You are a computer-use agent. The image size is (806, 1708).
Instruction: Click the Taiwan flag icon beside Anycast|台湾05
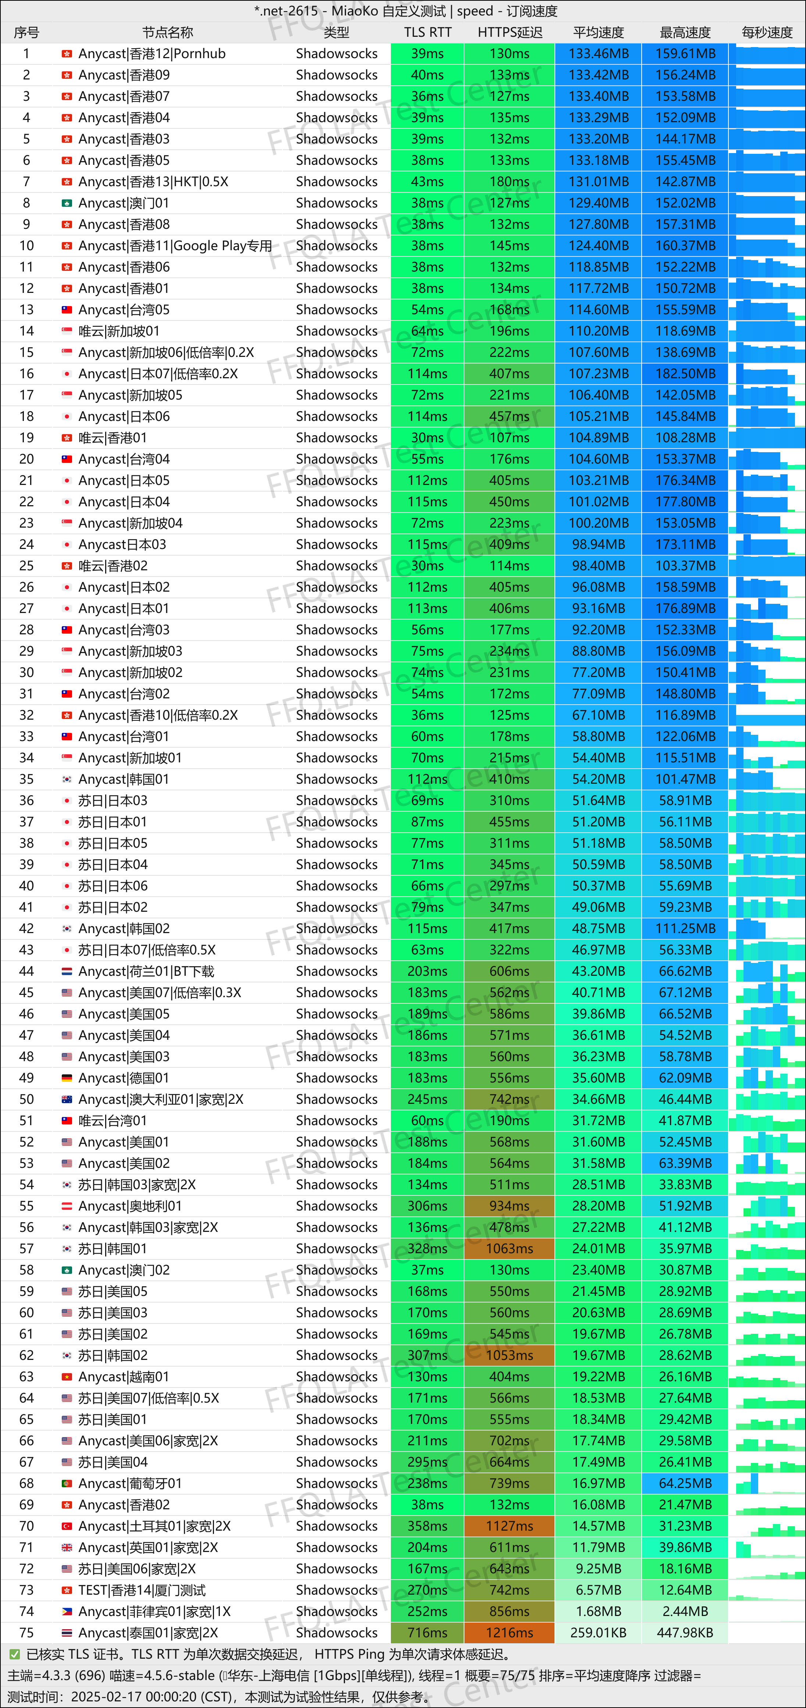pyautogui.click(x=67, y=310)
